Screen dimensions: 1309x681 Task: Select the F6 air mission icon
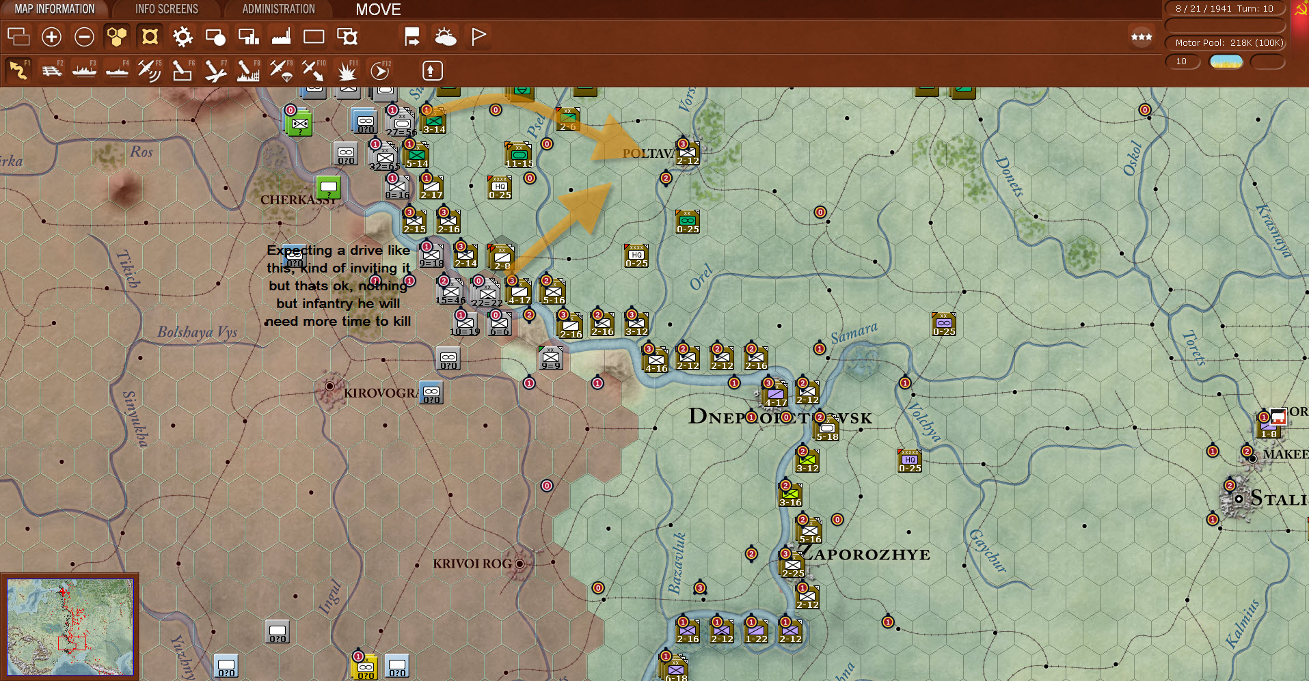click(183, 70)
